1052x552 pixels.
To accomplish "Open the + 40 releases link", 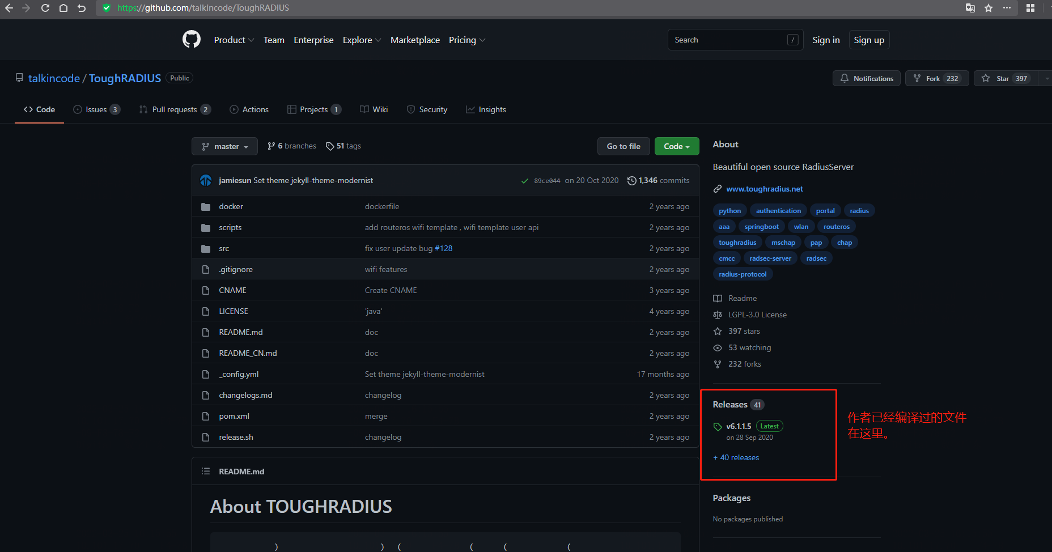I will [x=736, y=457].
